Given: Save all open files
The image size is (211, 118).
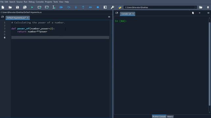Looking at the screenshot, I should (x=25, y=7).
